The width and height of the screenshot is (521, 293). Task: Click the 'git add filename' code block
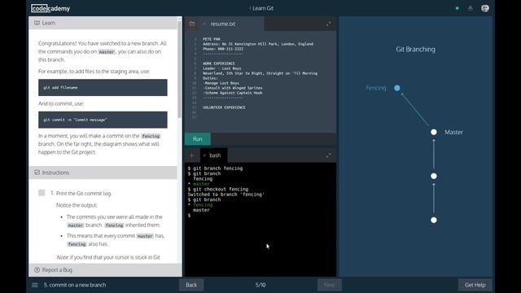click(x=103, y=88)
